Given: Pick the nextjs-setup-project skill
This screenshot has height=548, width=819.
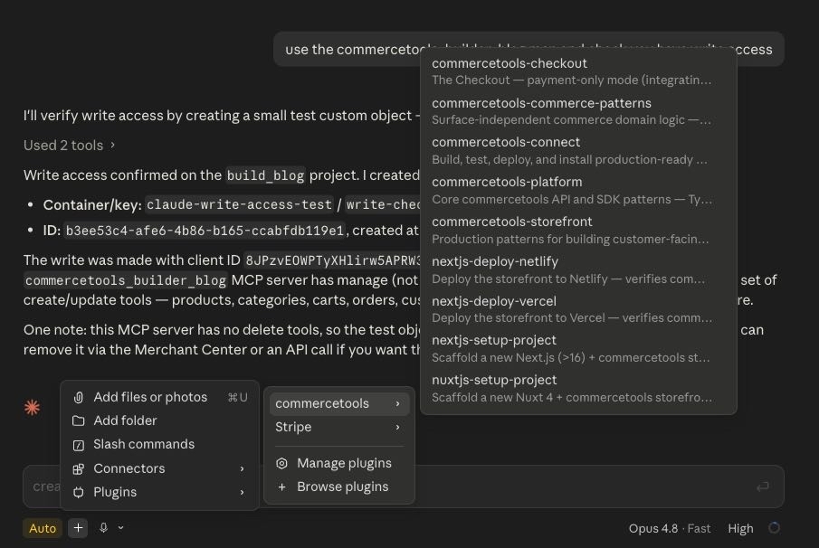Looking at the screenshot, I should tap(578, 349).
